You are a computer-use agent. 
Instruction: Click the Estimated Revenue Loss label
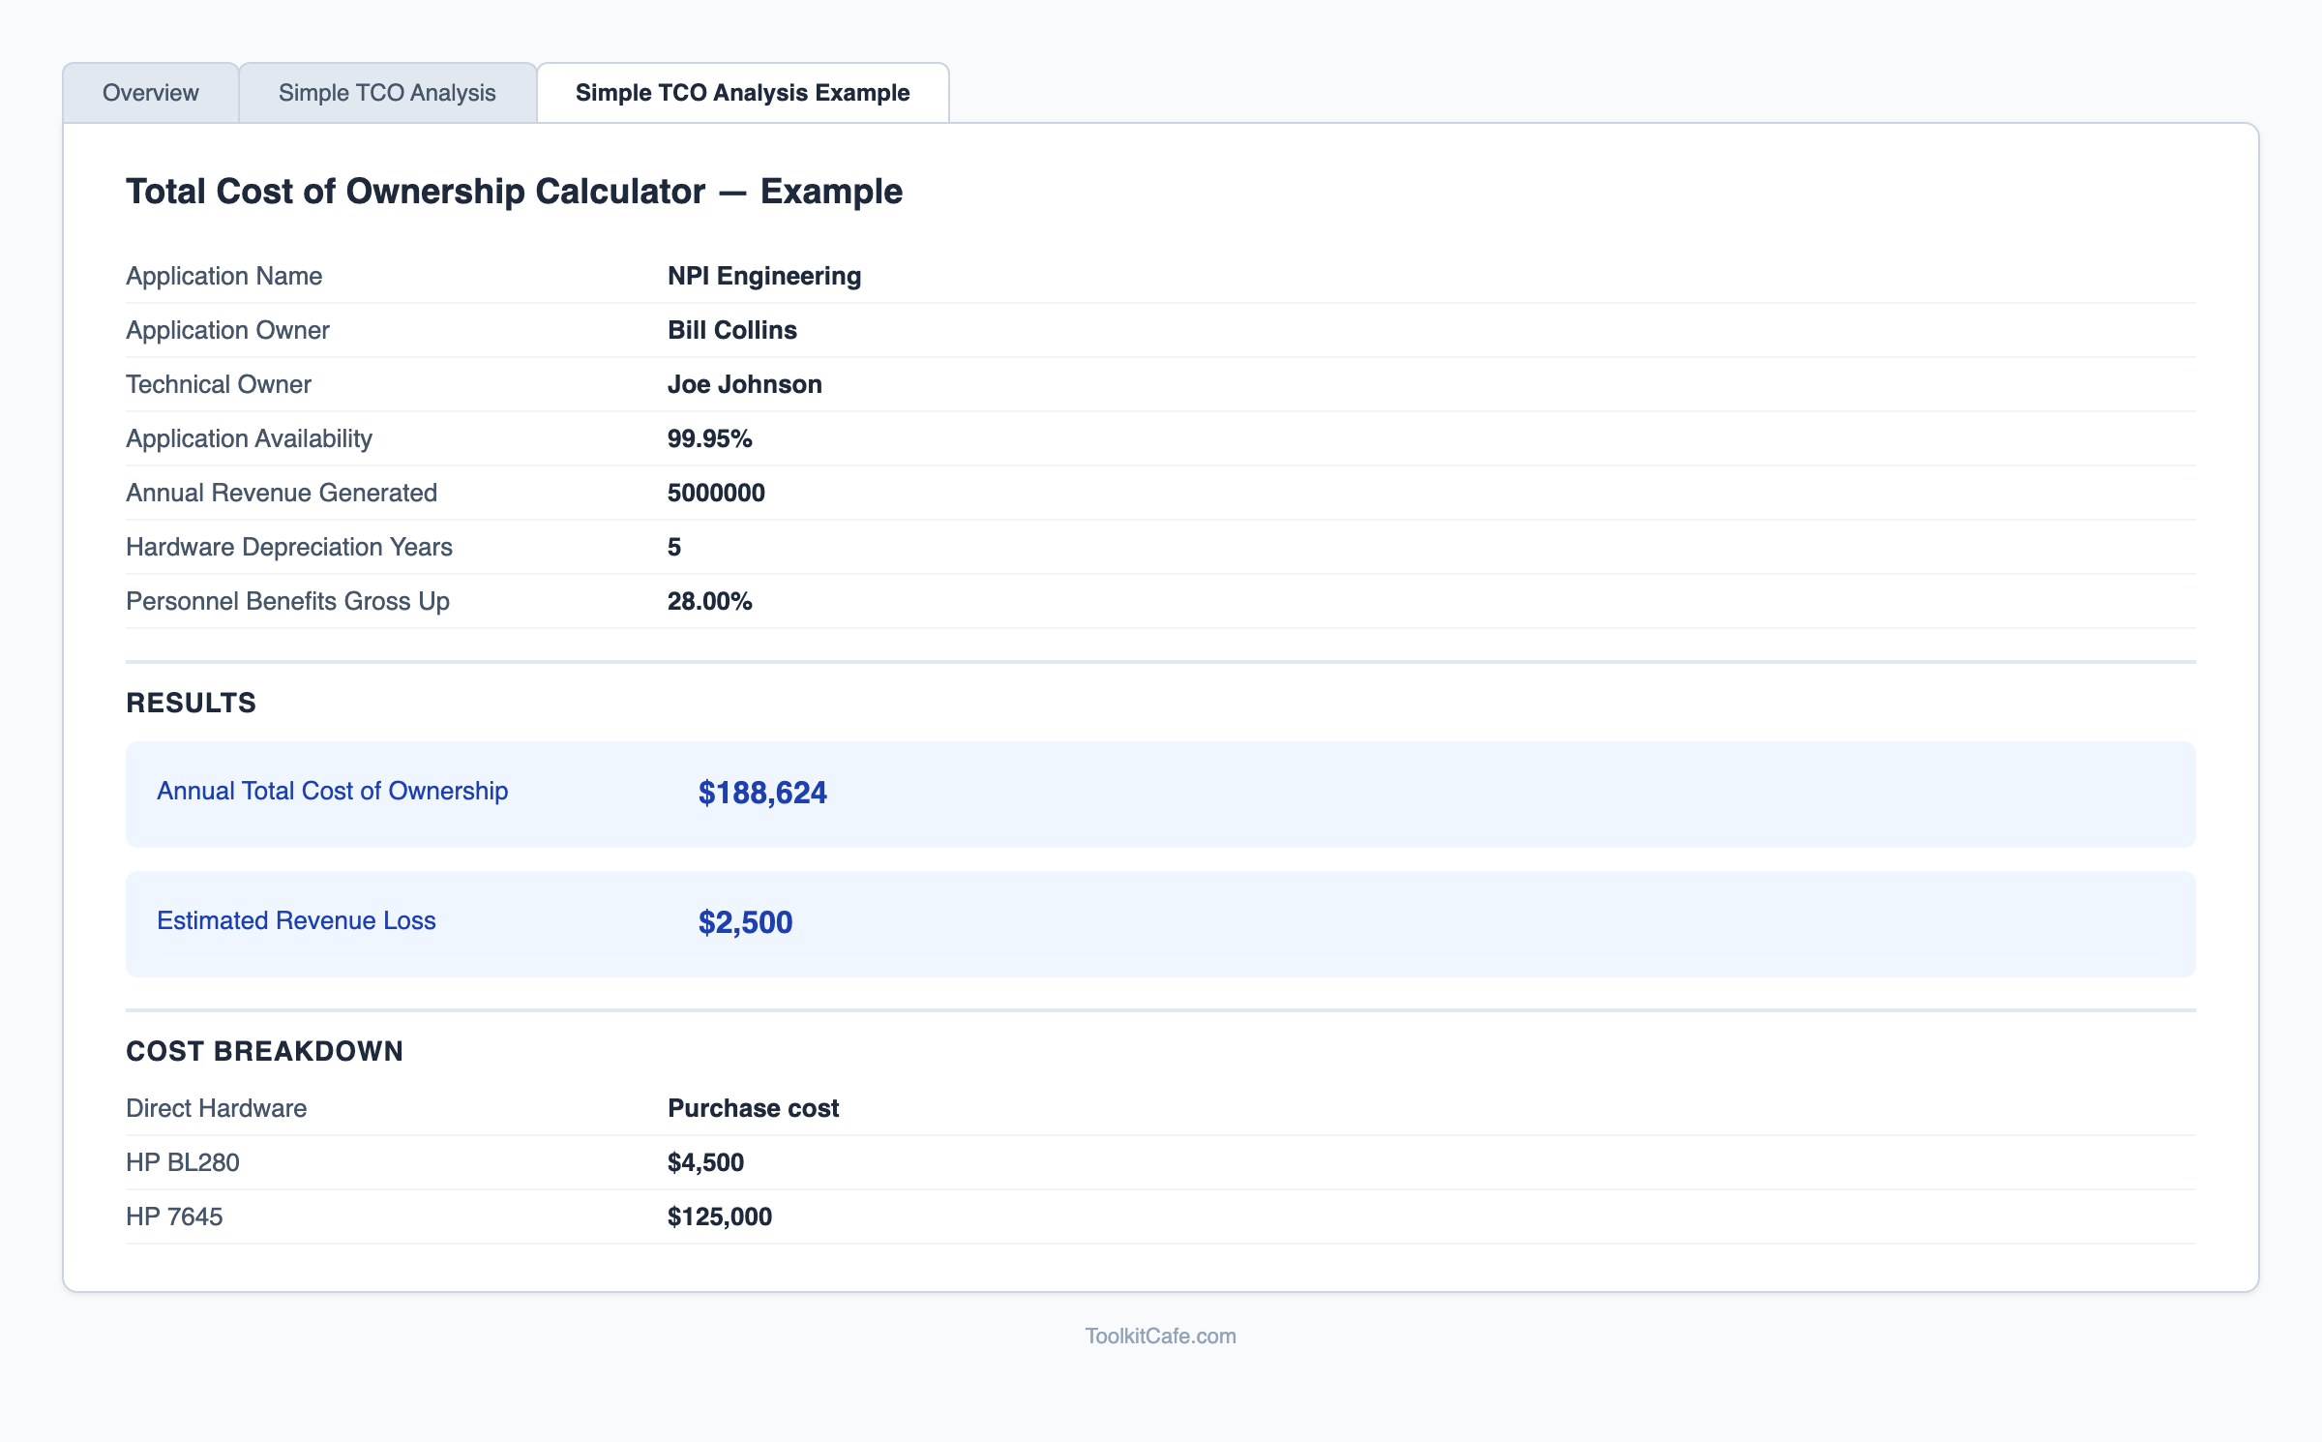pos(296,921)
